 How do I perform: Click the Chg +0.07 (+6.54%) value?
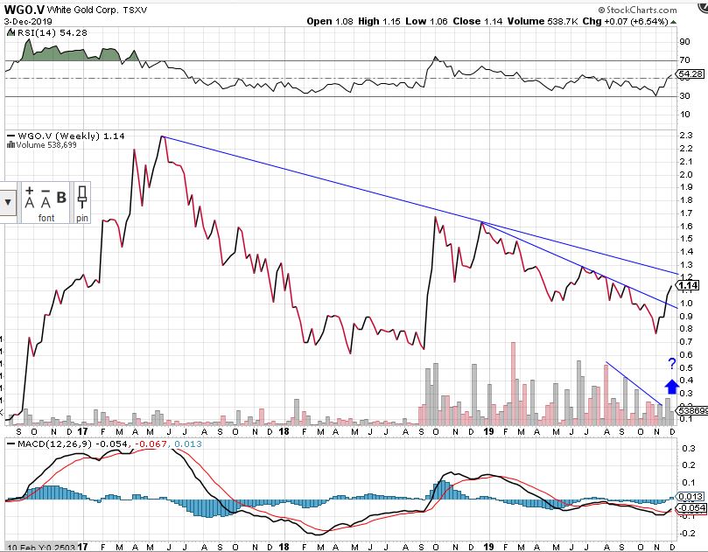pos(625,21)
